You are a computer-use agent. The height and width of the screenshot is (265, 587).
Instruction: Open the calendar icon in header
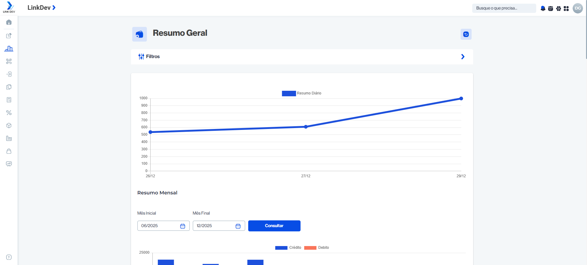551,8
